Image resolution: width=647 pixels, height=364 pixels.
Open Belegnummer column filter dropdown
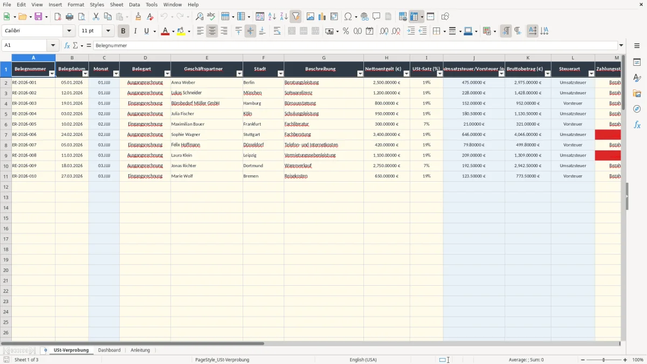tap(52, 74)
